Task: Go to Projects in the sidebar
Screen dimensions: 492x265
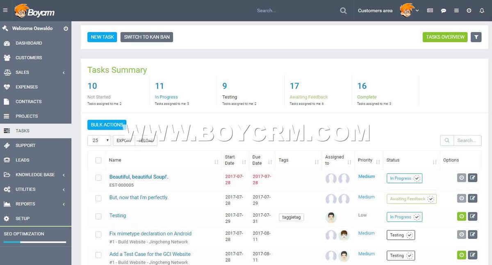Action: pos(27,116)
